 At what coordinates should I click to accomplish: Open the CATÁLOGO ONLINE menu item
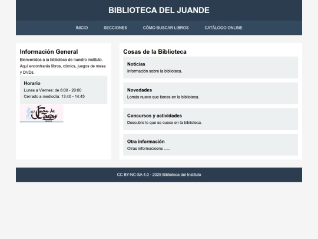223,28
